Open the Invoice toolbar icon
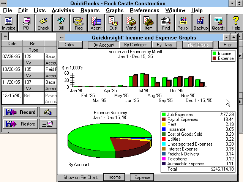Screen dimensions: 243x182 8,23
